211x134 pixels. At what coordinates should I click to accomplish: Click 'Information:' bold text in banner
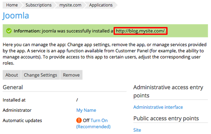click(27, 31)
